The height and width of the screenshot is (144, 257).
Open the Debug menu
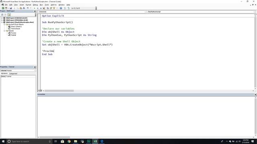[35, 5]
